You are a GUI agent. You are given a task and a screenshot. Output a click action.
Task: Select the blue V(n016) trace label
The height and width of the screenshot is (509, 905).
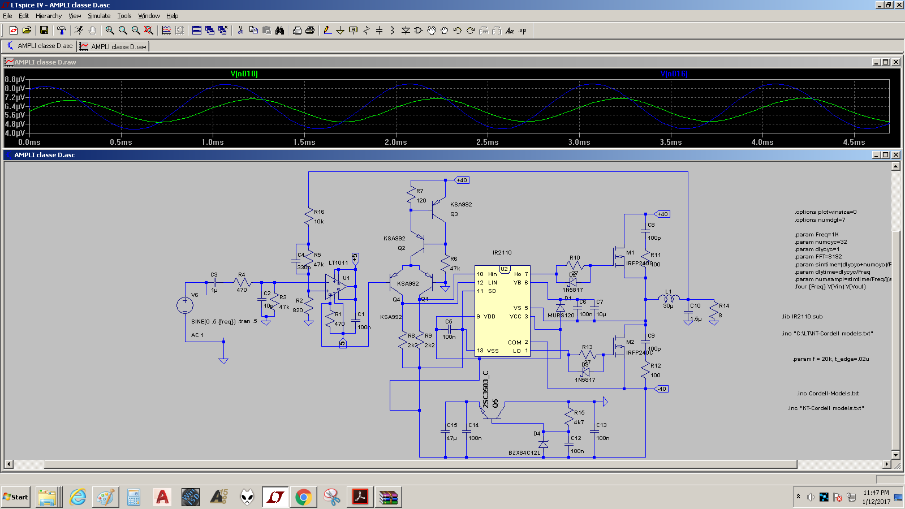(674, 74)
